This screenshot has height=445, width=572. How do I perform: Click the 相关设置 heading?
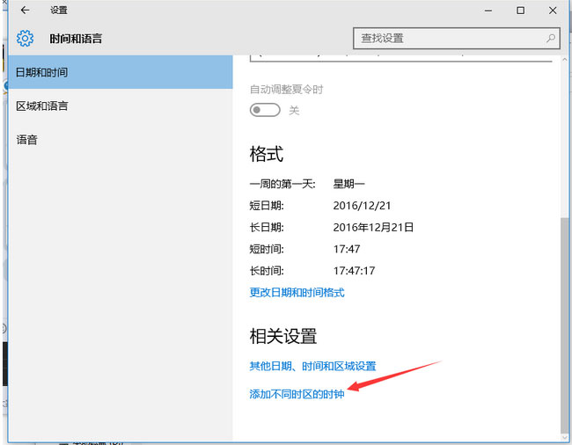click(283, 336)
